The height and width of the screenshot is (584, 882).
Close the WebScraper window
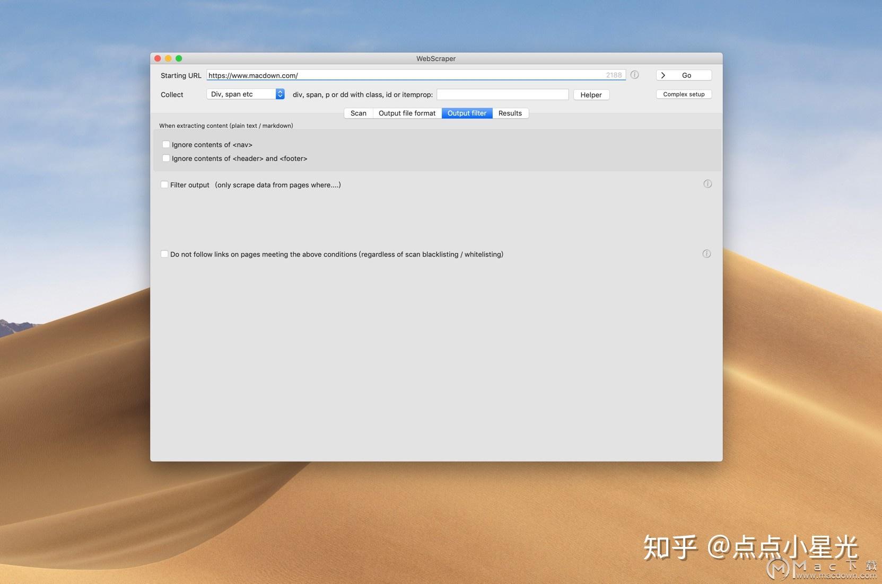158,58
